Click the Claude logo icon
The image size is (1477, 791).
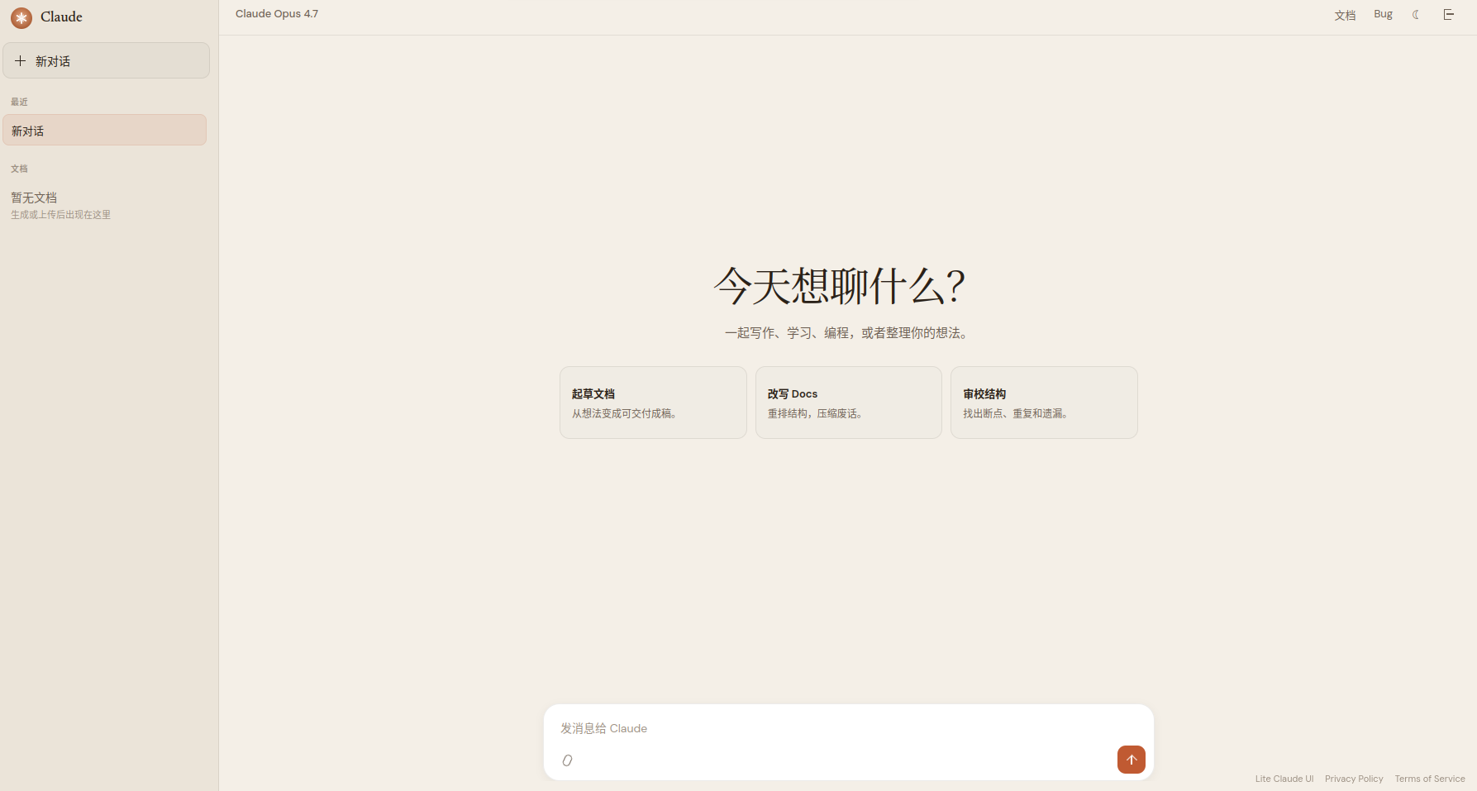pyautogui.click(x=21, y=17)
